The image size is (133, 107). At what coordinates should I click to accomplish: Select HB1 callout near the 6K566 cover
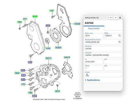point(52,11)
